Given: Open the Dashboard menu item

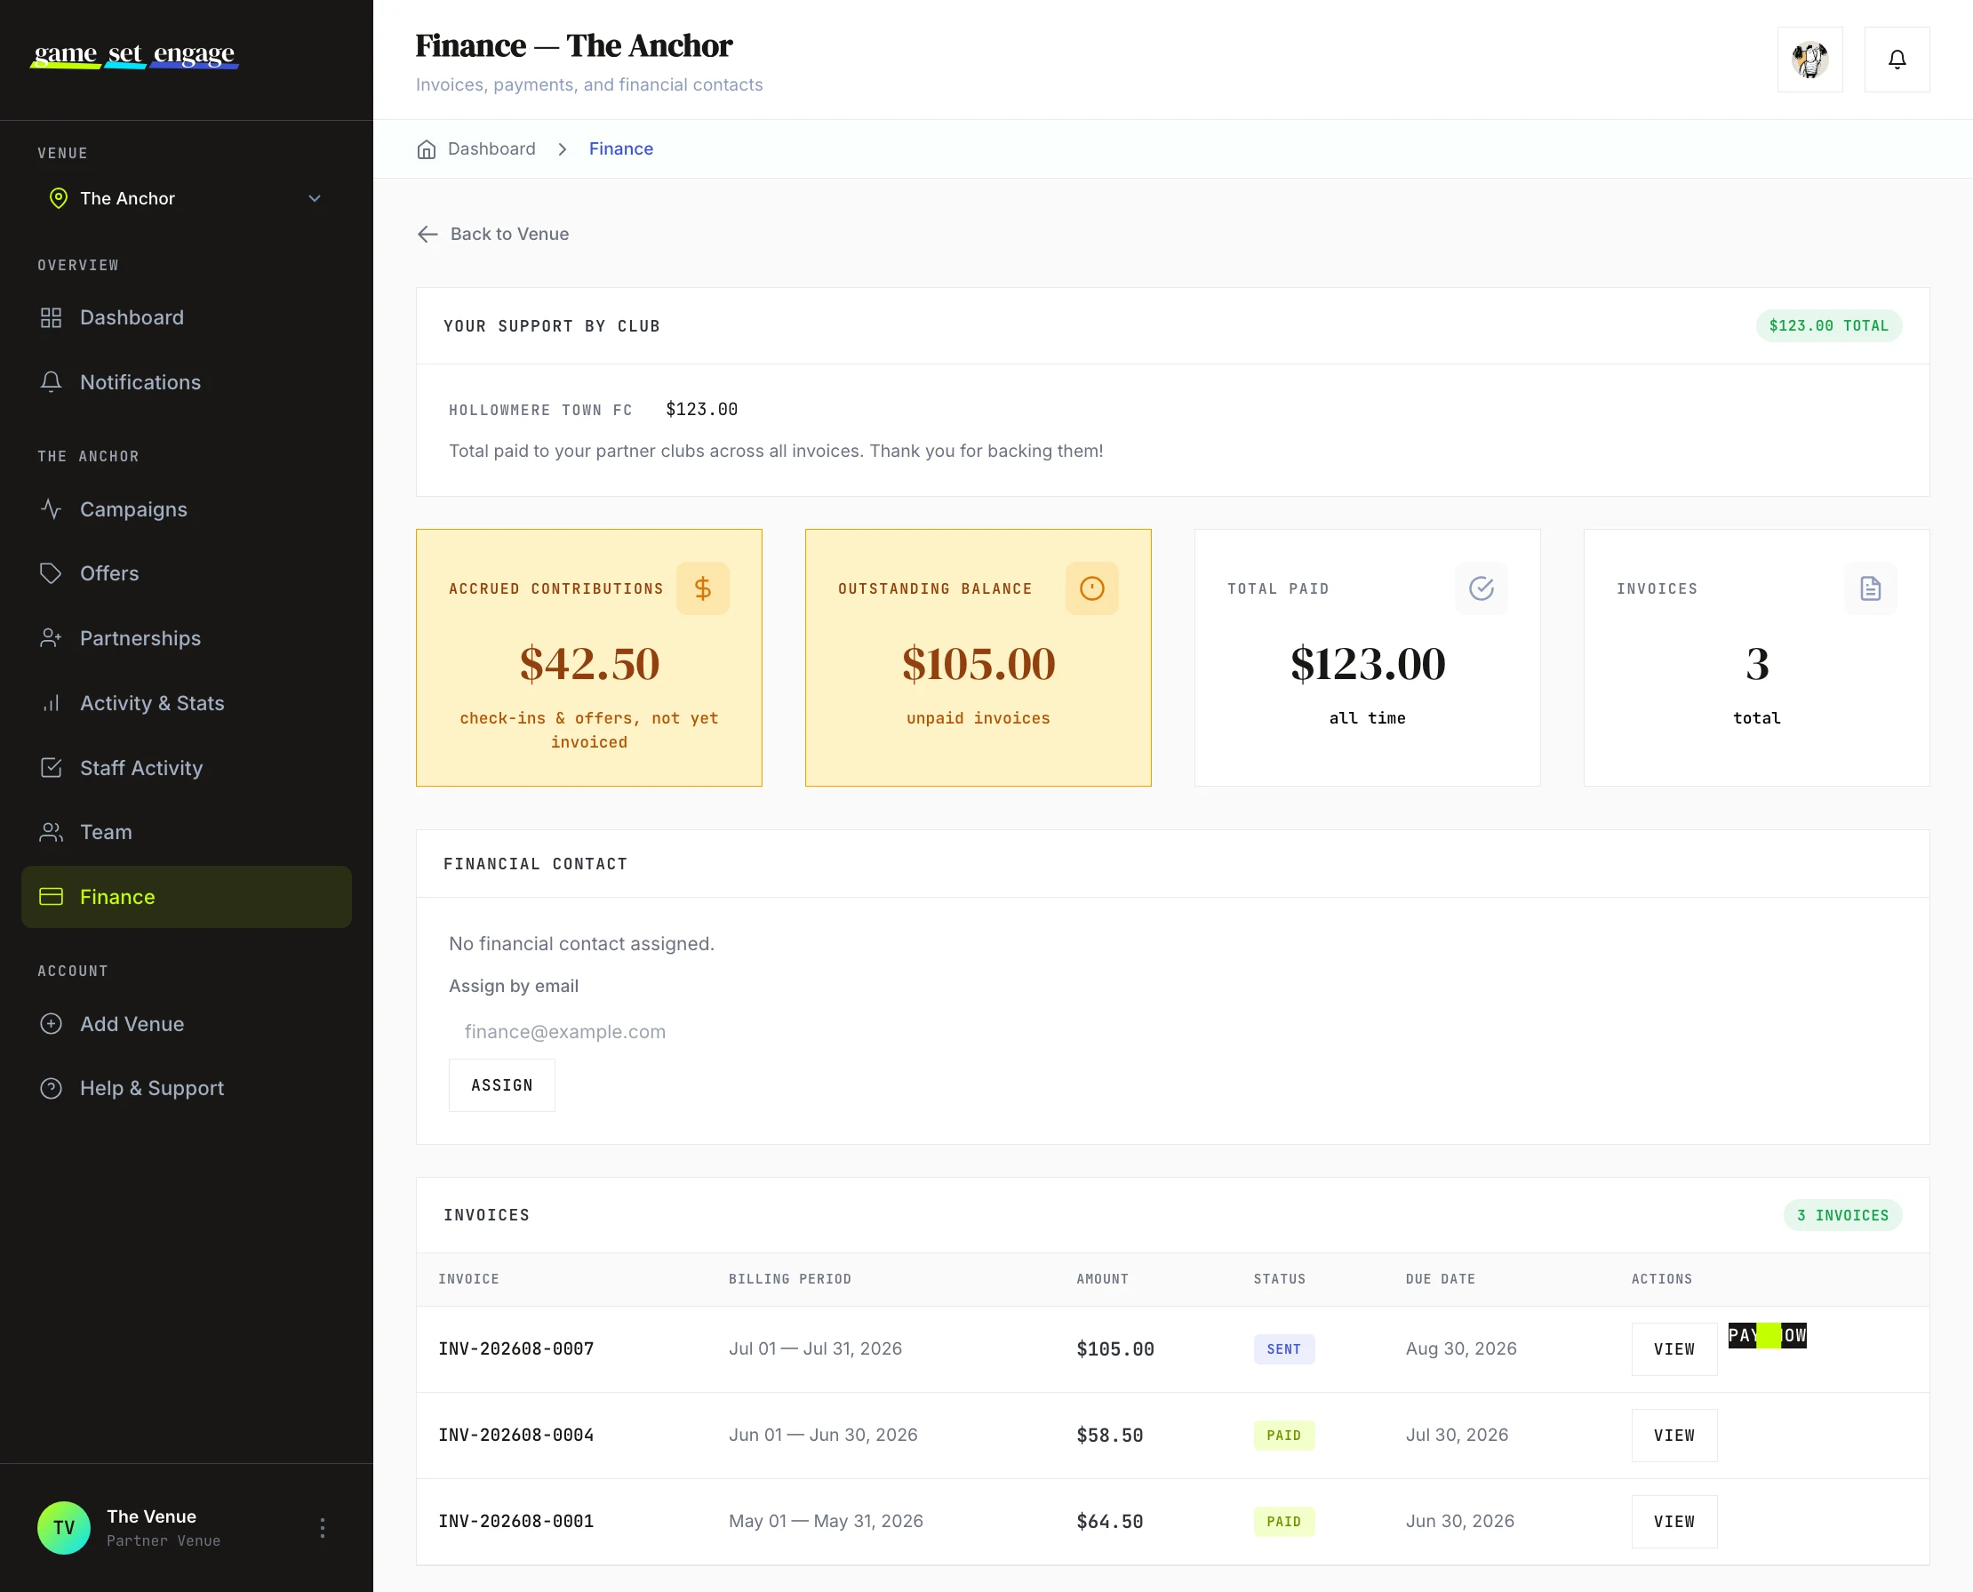Looking at the screenshot, I should (x=186, y=317).
